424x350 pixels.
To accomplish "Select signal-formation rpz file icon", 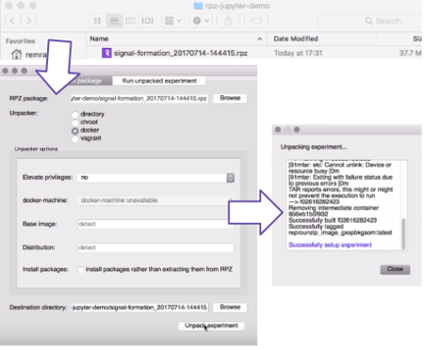I will [x=106, y=53].
